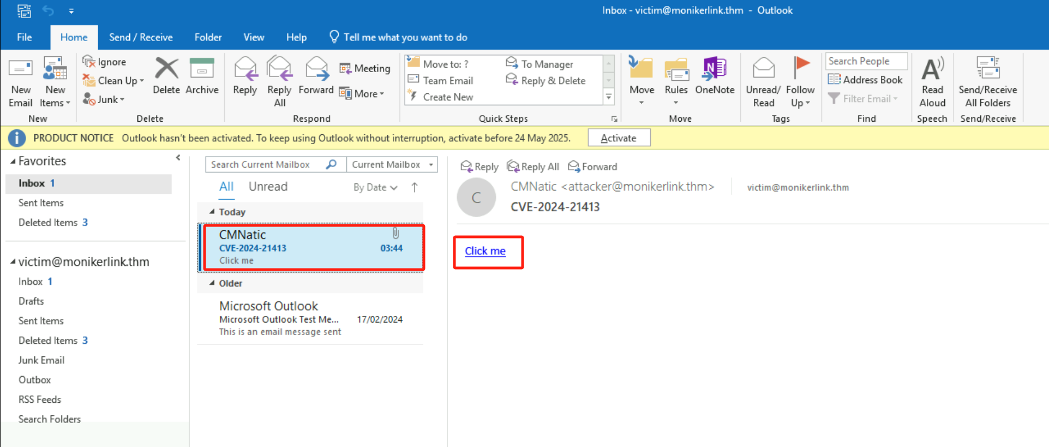Open the Follow Up flag menu
The image size is (1049, 447).
(x=800, y=83)
